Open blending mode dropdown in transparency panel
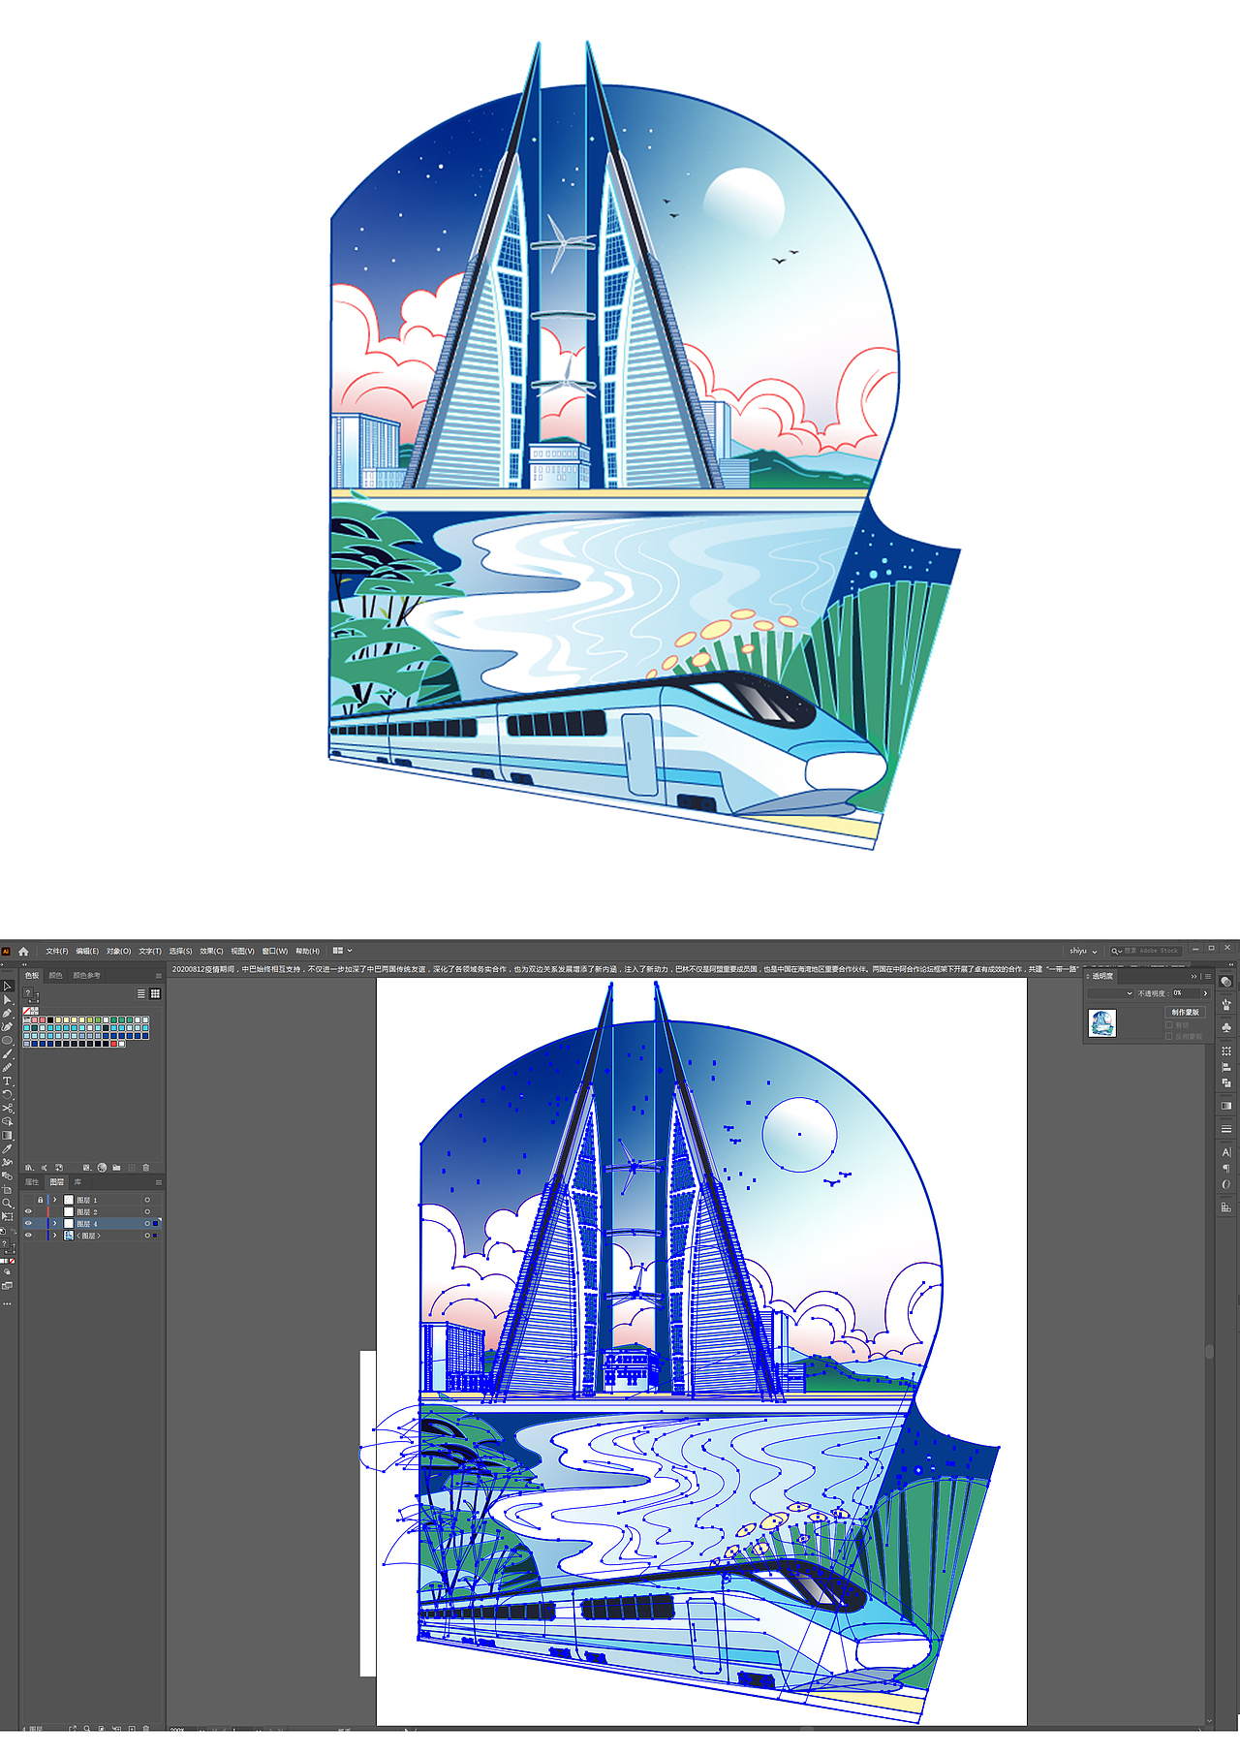Screen dimensions: 1240x1755 click(1110, 993)
